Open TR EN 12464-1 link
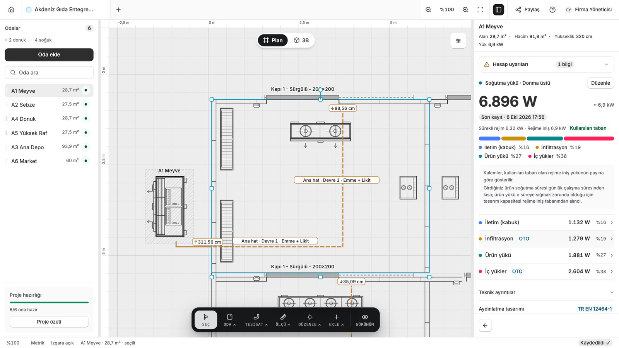Viewport: 619px width, 348px height. coord(595,309)
